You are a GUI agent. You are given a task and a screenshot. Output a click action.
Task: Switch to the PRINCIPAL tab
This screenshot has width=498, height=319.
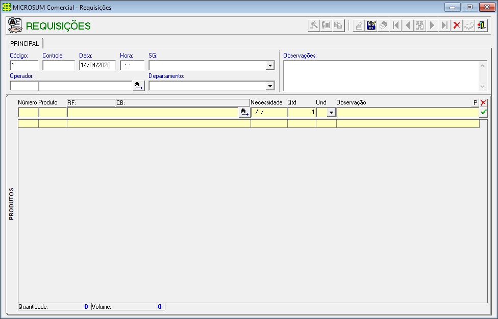click(24, 44)
